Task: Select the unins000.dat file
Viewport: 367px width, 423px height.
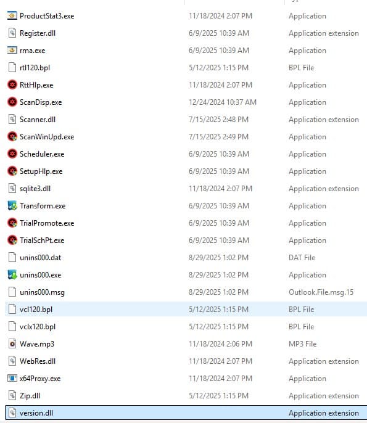Action: pyautogui.click(x=186, y=258)
